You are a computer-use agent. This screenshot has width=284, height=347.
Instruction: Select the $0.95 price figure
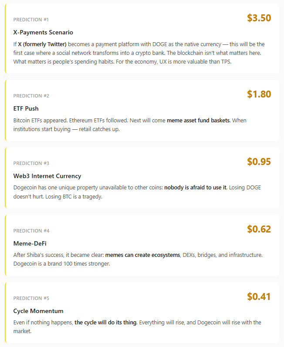click(x=259, y=162)
